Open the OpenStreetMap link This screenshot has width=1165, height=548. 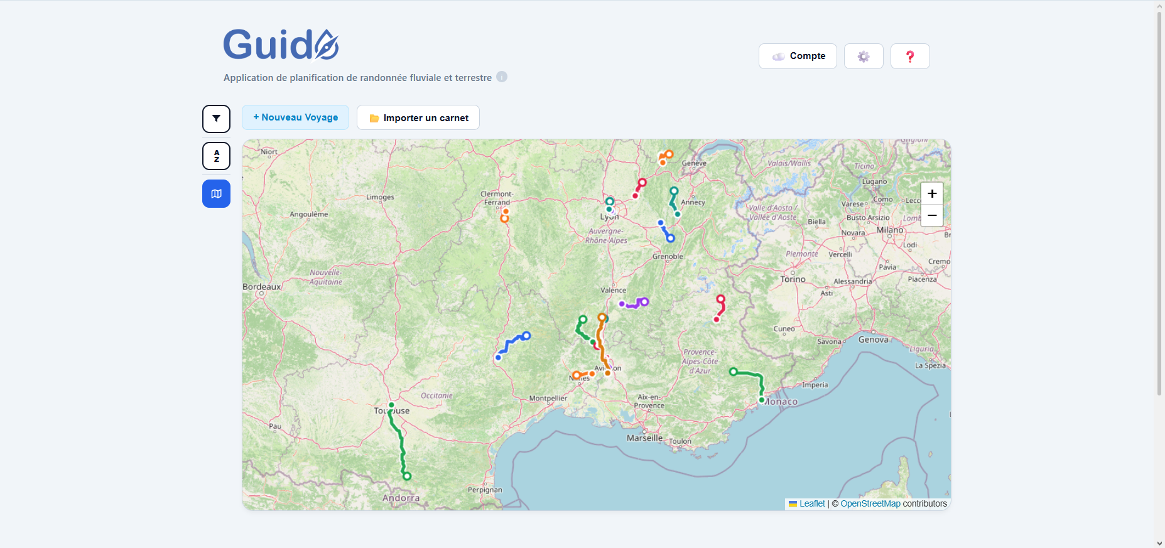pyautogui.click(x=870, y=503)
